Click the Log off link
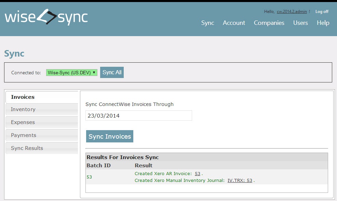 [x=322, y=12]
